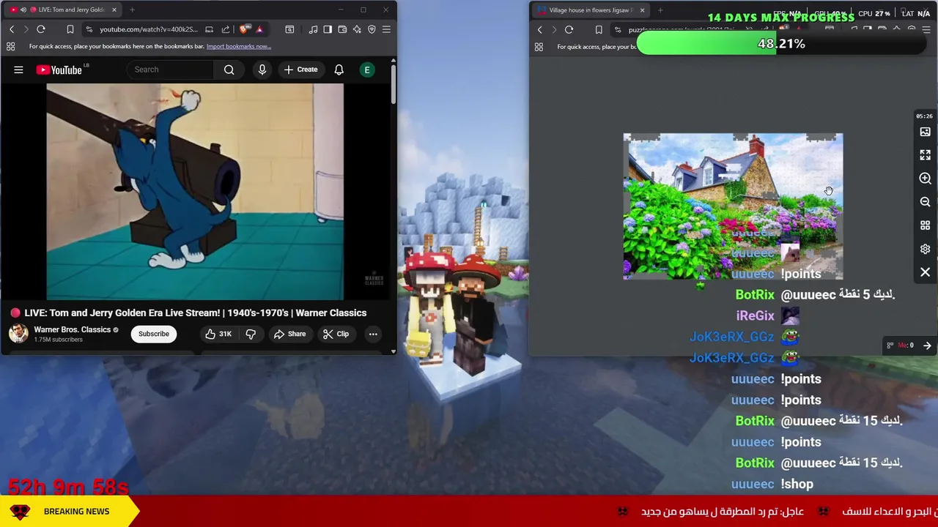This screenshot has width=938, height=527.
Task: Click the 48.21% green progress bar
Action: point(781,44)
